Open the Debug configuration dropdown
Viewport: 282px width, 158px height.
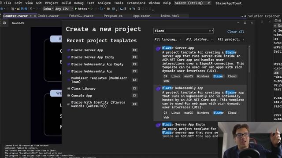(x=48, y=9)
